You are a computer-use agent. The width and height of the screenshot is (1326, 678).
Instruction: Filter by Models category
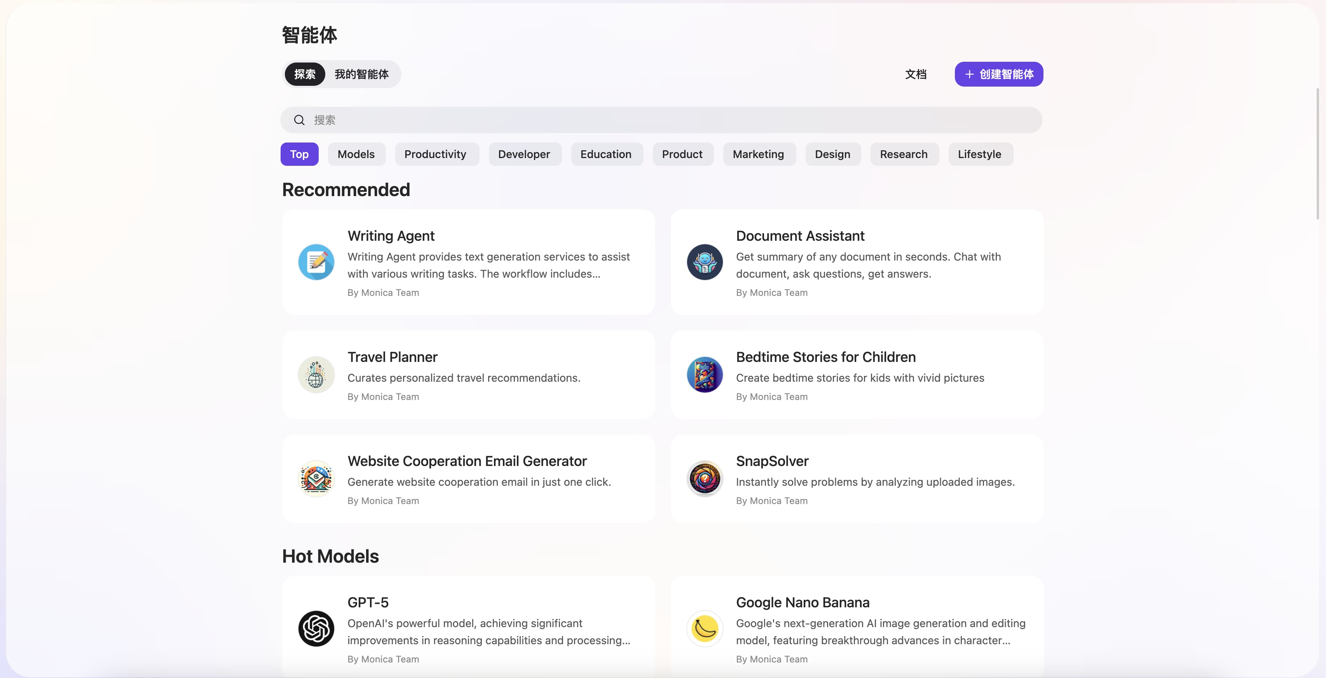356,154
